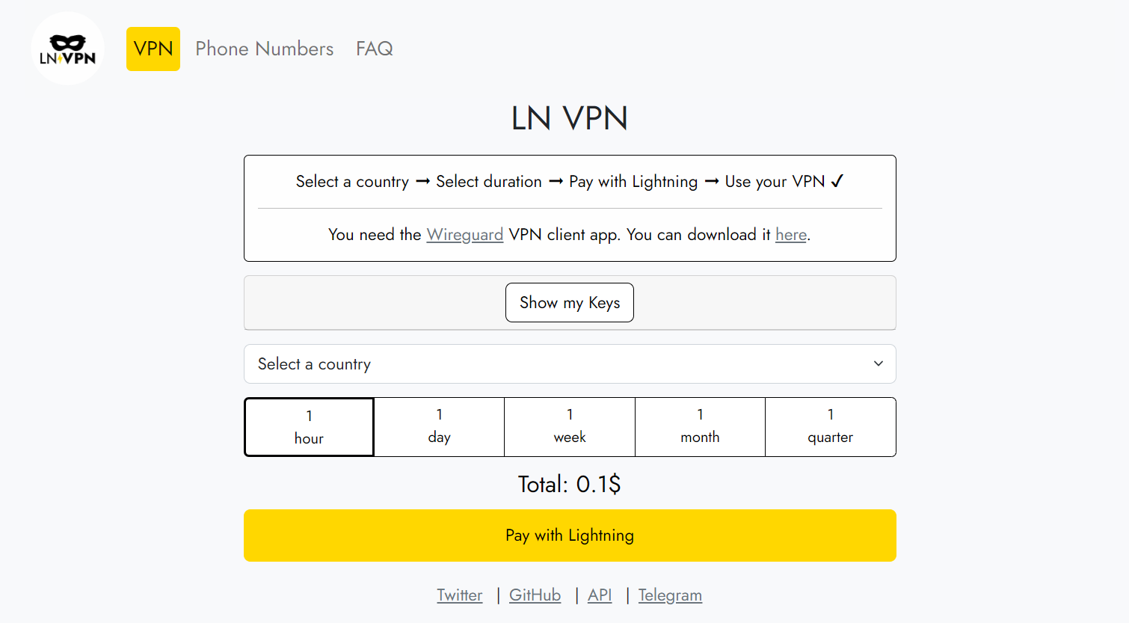The height and width of the screenshot is (623, 1129).
Task: Open the FAQ page
Action: [375, 49]
